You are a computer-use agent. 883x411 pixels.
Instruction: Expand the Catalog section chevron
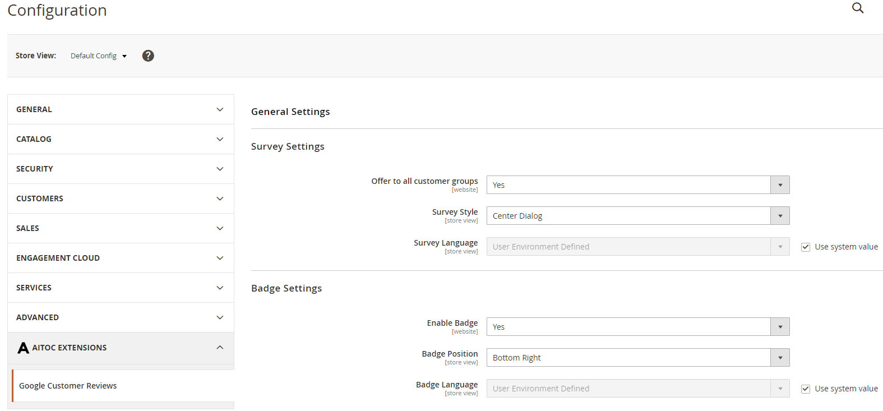(x=220, y=139)
